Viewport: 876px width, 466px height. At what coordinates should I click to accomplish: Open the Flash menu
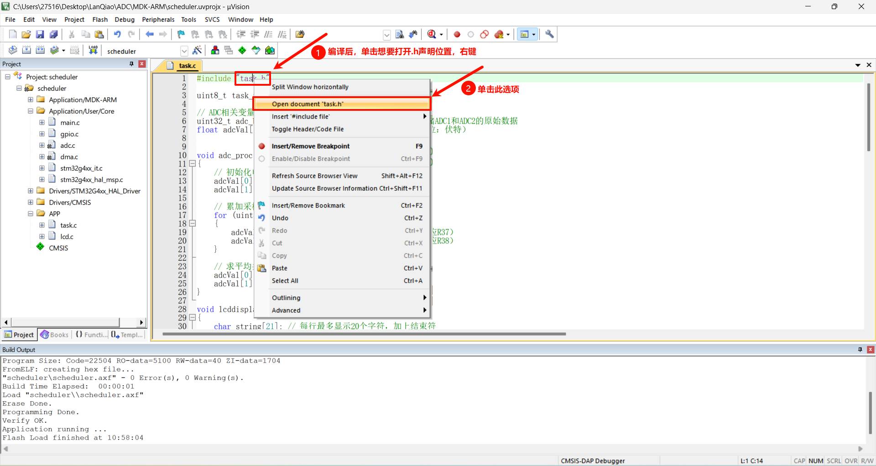(100, 20)
